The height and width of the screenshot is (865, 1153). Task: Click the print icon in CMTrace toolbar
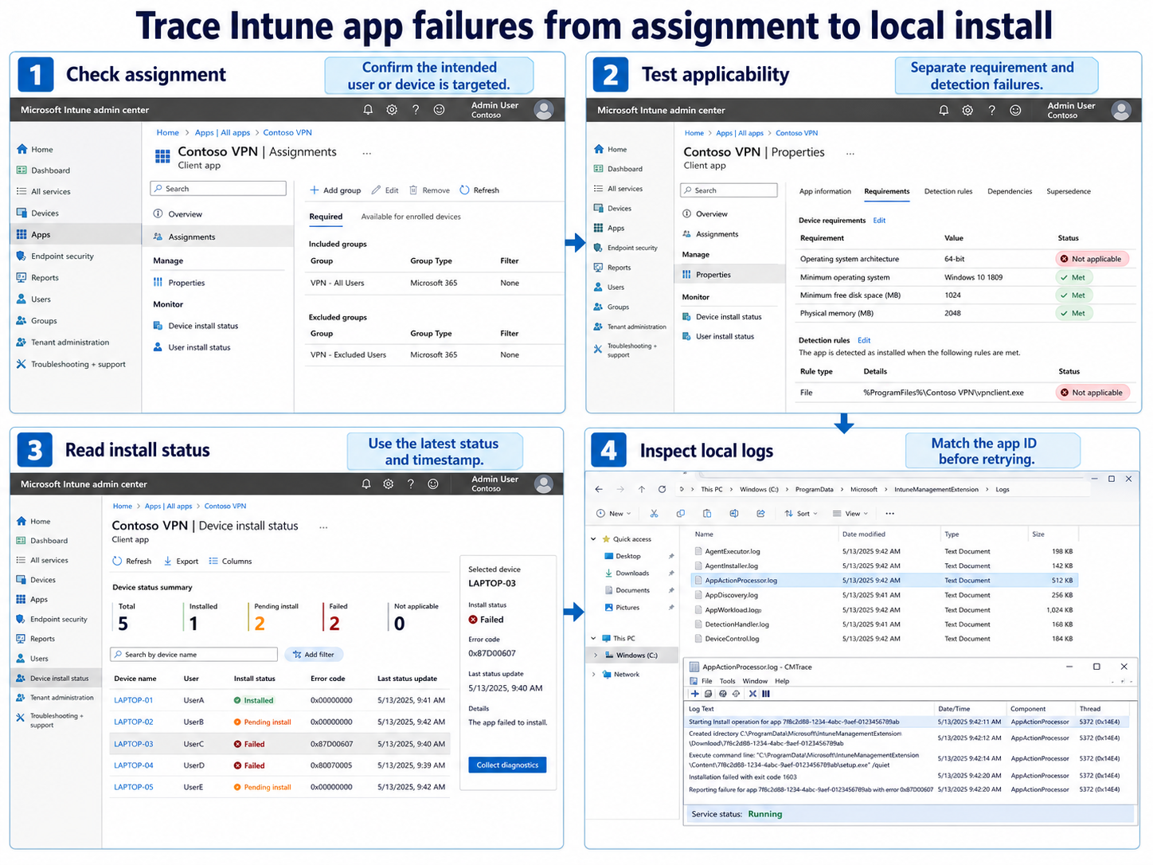709,694
